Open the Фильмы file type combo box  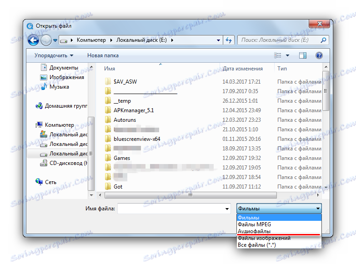(x=279, y=209)
